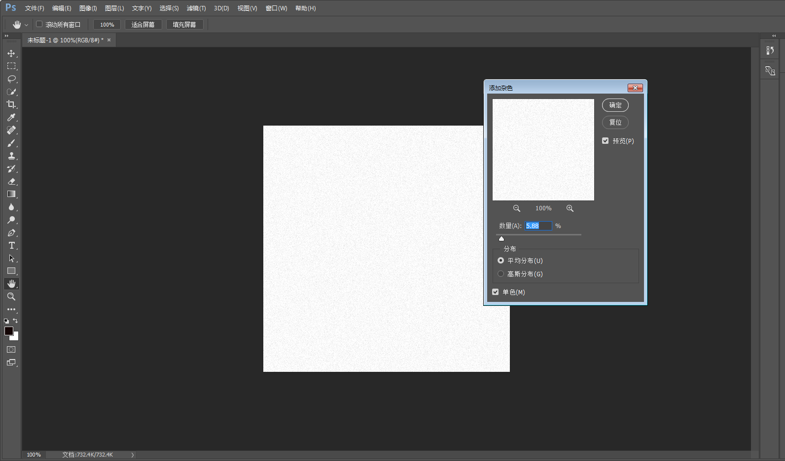The width and height of the screenshot is (785, 461).
Task: Select the Brush tool
Action: coord(11,143)
